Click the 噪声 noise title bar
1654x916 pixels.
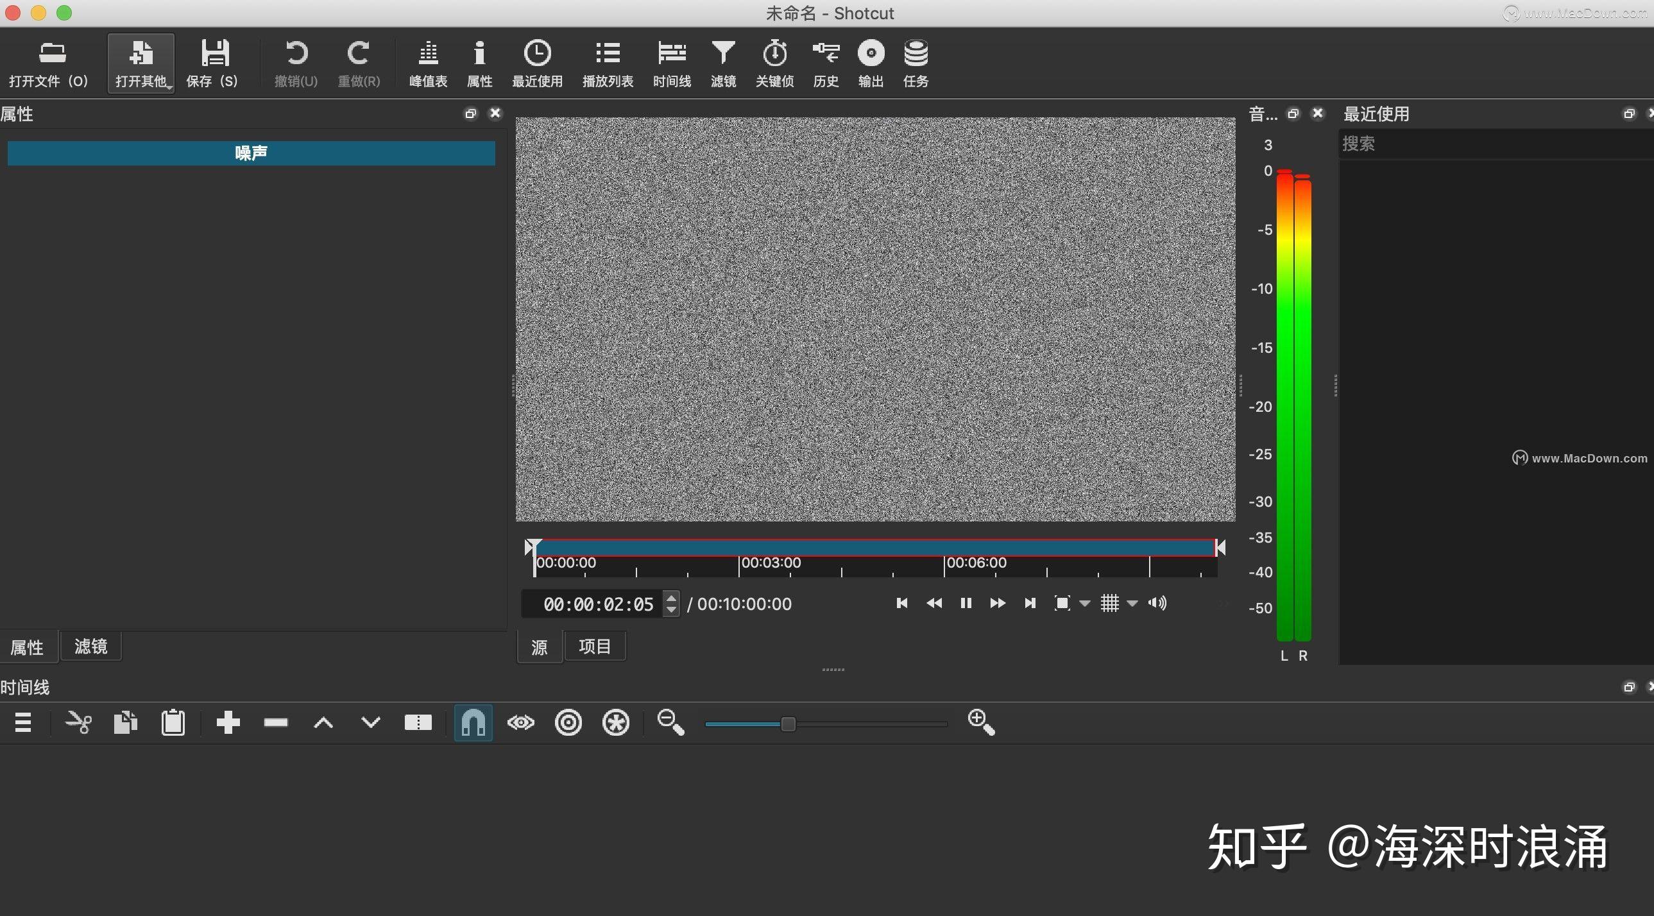251,153
